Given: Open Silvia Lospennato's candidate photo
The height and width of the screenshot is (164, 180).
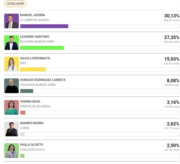Looking at the screenshot, I should [x=11, y=64].
